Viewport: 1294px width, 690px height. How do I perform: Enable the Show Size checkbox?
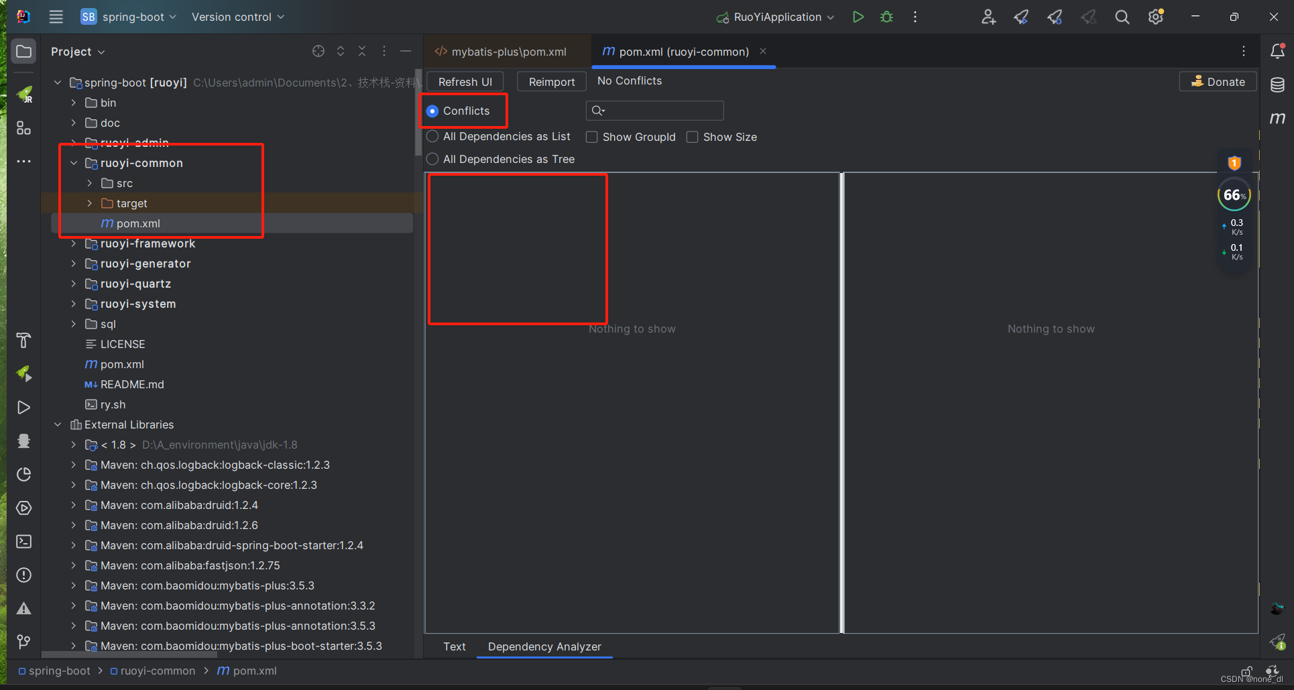pyautogui.click(x=692, y=137)
